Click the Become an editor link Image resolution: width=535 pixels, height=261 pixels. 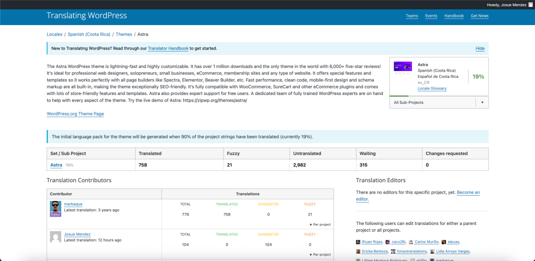pyautogui.click(x=468, y=193)
